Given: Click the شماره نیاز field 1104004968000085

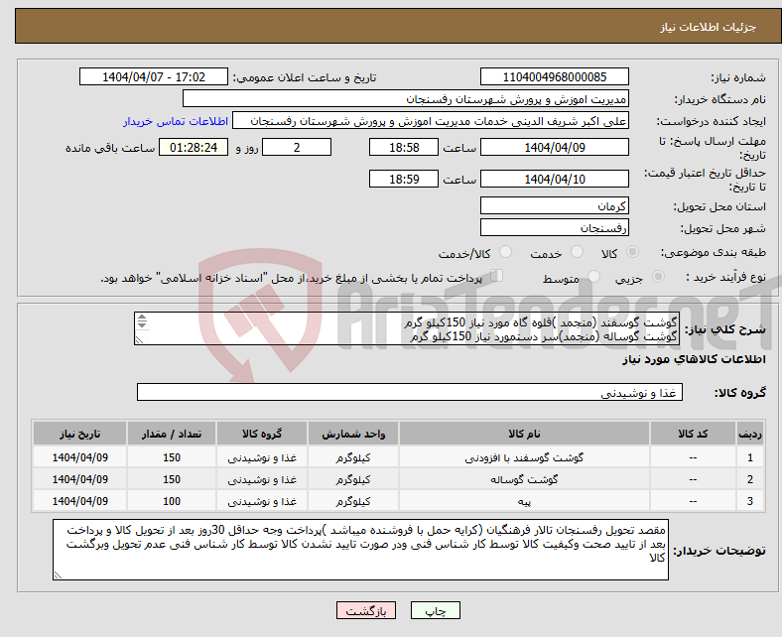Looking at the screenshot, I should pos(555,76).
